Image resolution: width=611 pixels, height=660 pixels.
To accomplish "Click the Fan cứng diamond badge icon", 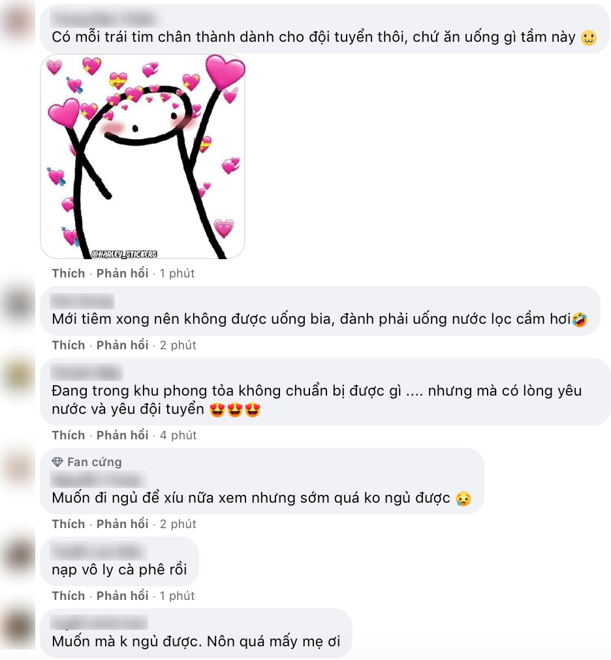I will (x=57, y=462).
